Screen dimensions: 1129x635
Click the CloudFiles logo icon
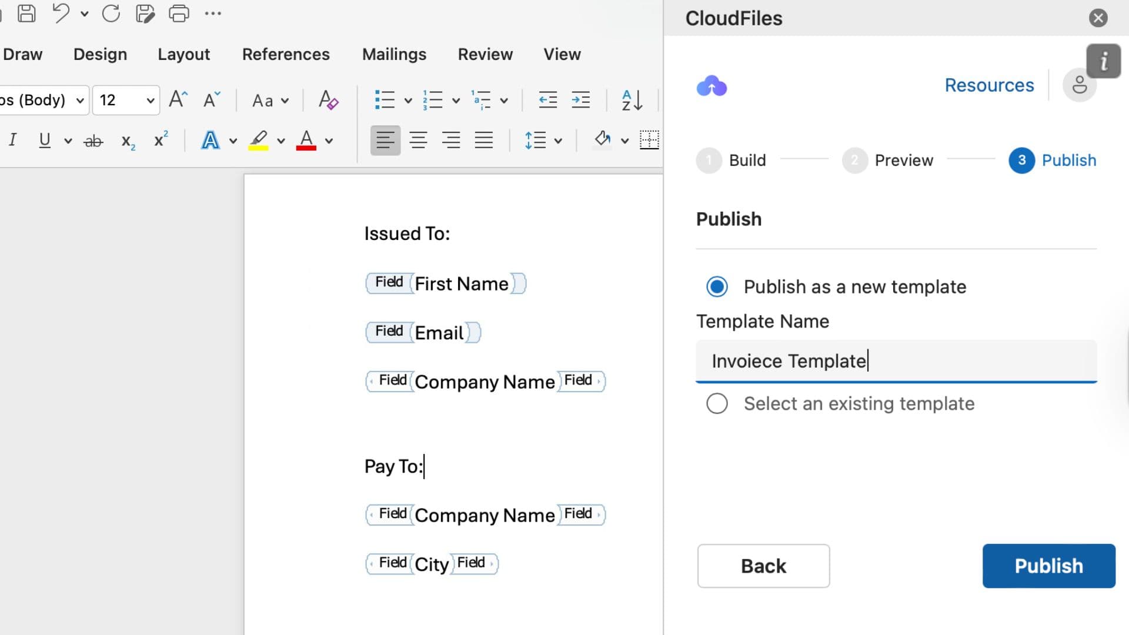click(712, 86)
